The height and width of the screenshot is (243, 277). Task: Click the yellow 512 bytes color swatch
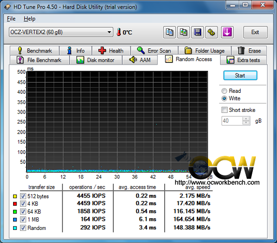(x=15, y=196)
